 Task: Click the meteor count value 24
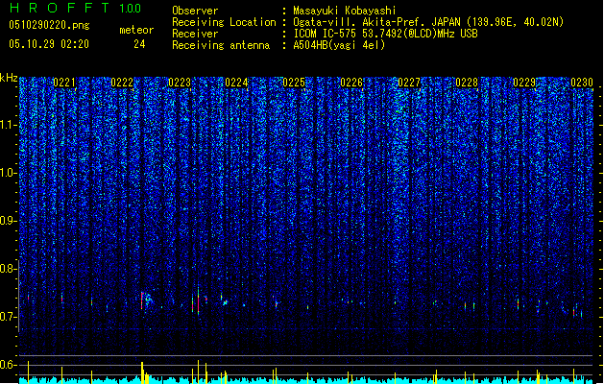[x=139, y=44]
